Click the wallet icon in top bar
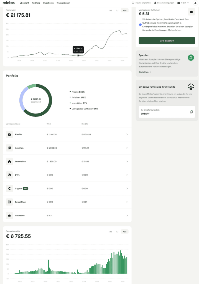This screenshot has height=284, width=199. tap(178, 3)
